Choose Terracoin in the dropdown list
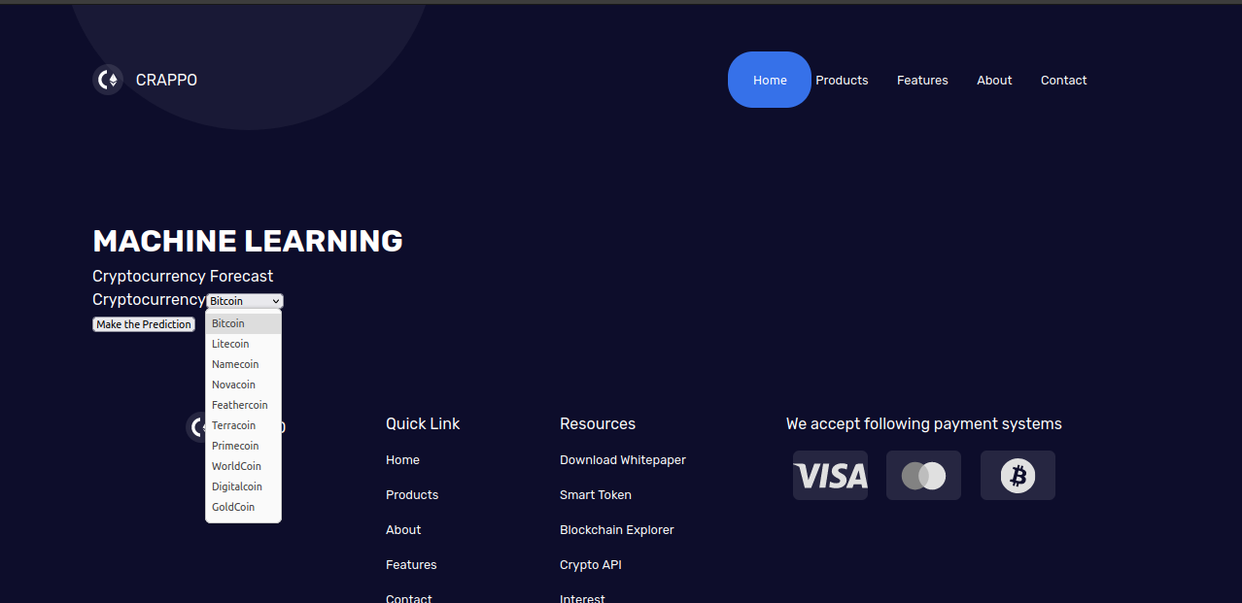 (x=243, y=425)
